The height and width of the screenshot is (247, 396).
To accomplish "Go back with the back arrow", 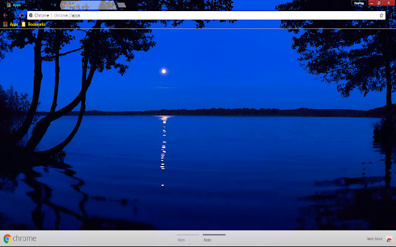I will tap(6, 15).
